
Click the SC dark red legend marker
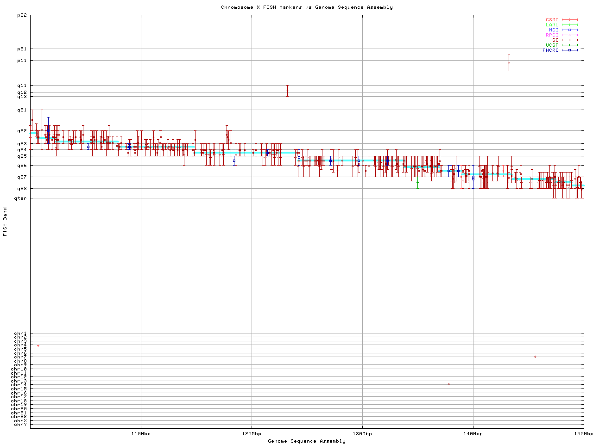(569, 40)
